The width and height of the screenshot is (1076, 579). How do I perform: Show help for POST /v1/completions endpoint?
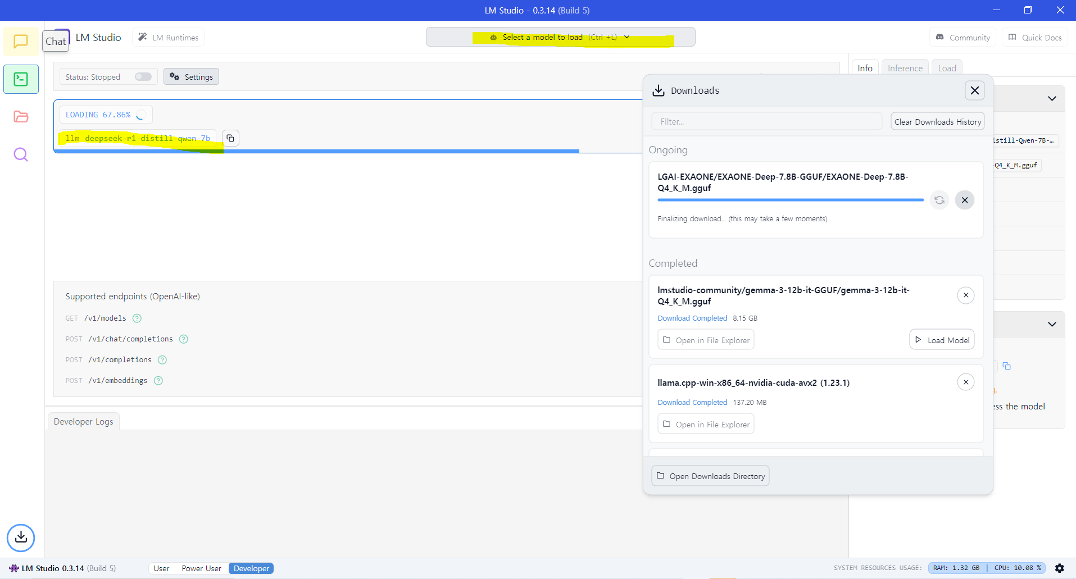coord(162,360)
